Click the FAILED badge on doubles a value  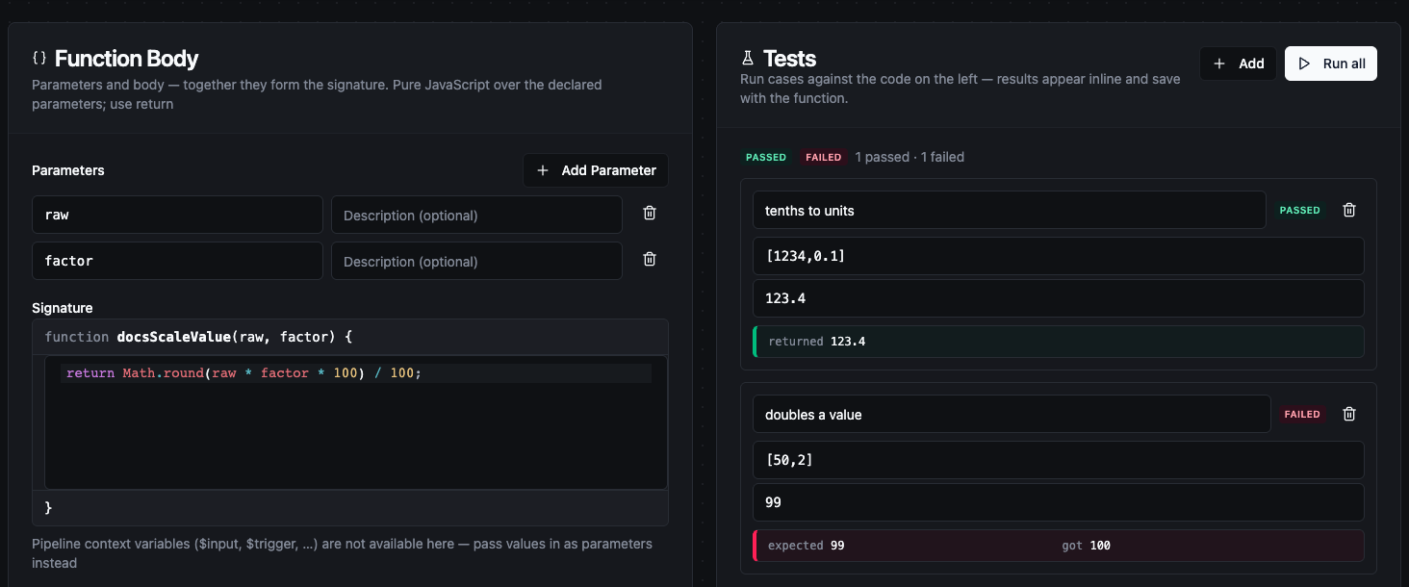pos(1302,414)
